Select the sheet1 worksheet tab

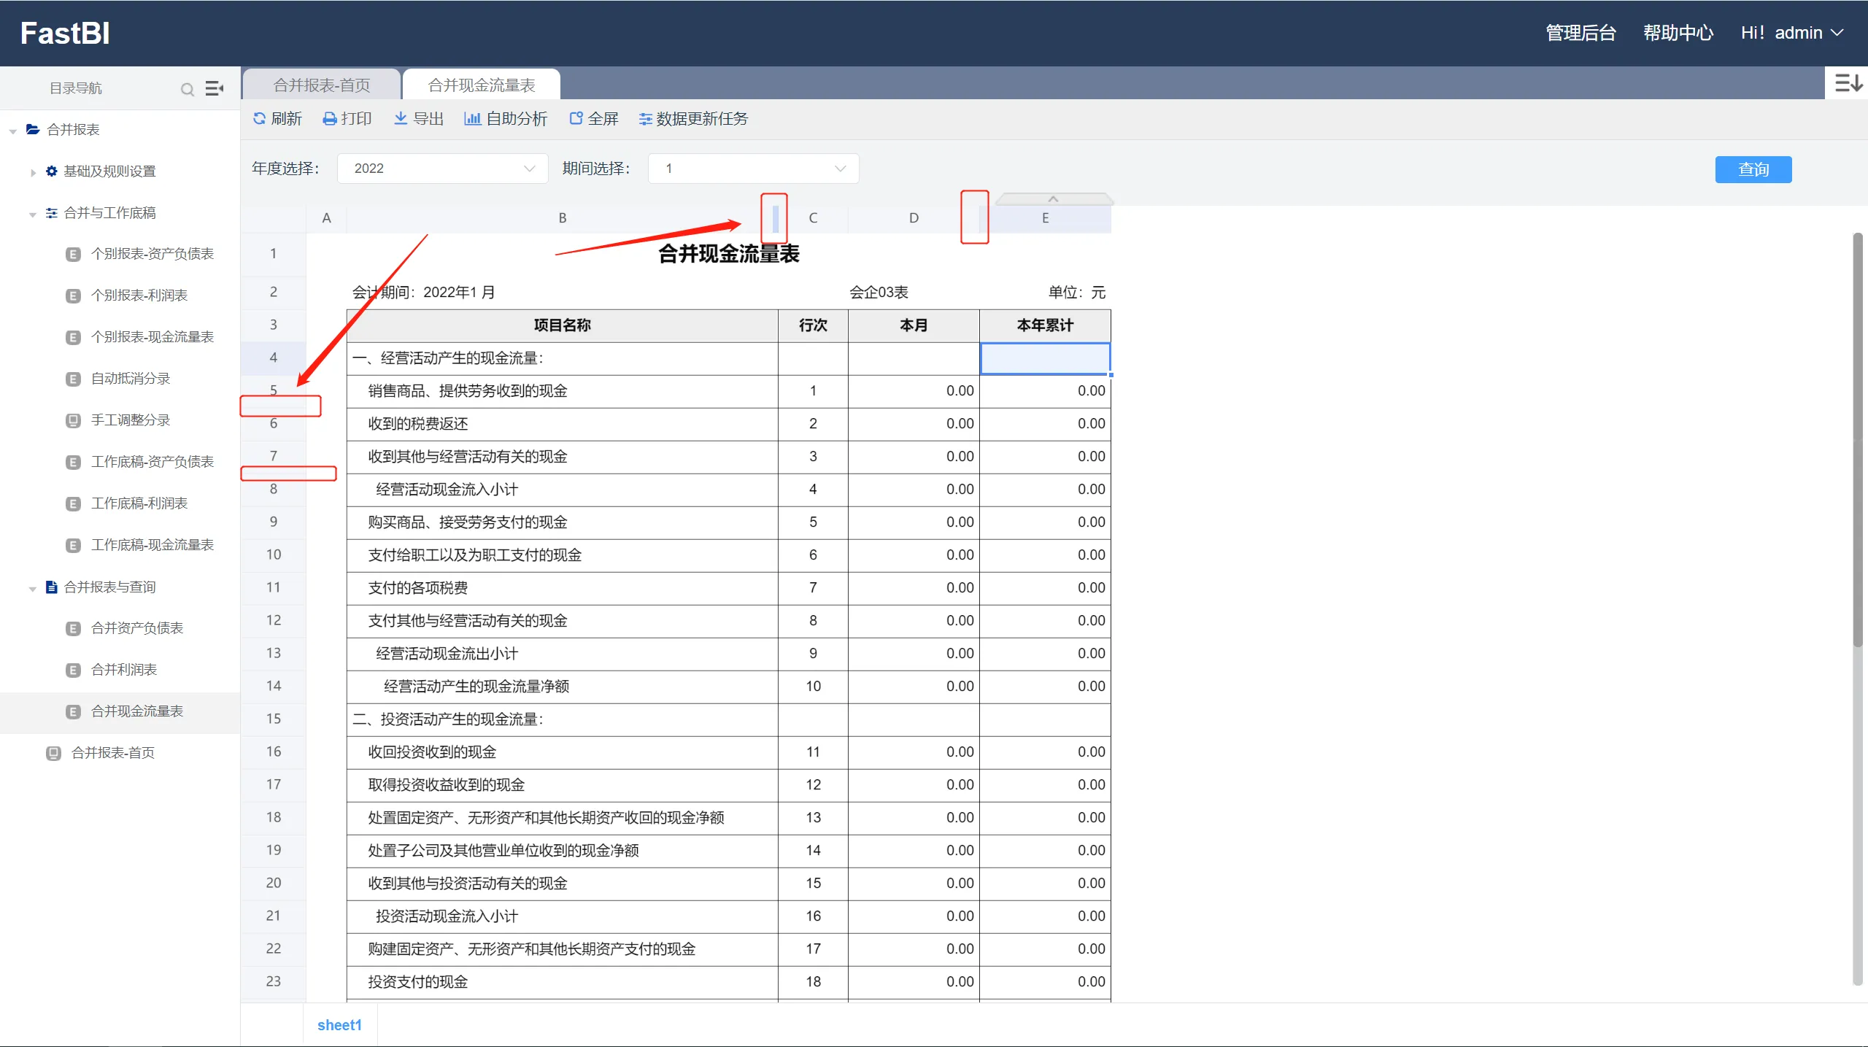339,1025
